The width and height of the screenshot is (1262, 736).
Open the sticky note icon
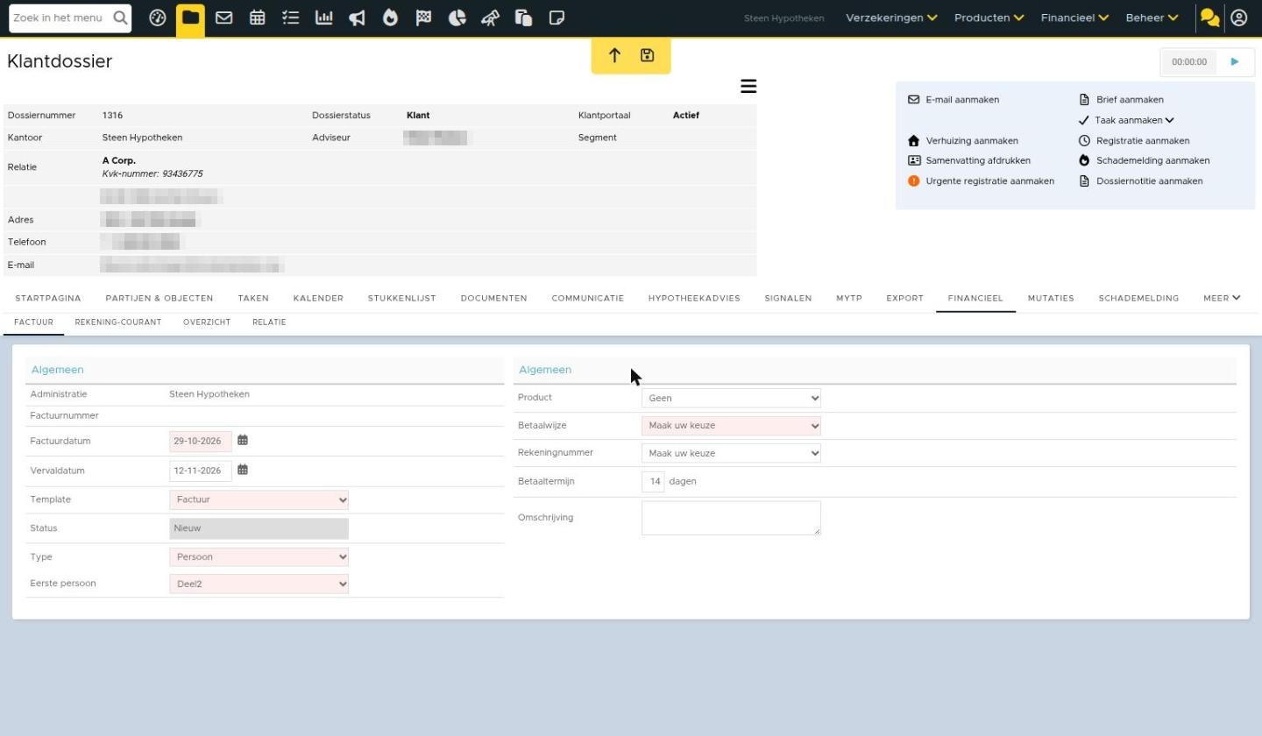coord(557,18)
